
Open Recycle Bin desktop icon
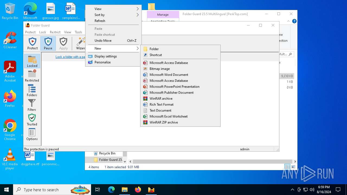(10, 11)
